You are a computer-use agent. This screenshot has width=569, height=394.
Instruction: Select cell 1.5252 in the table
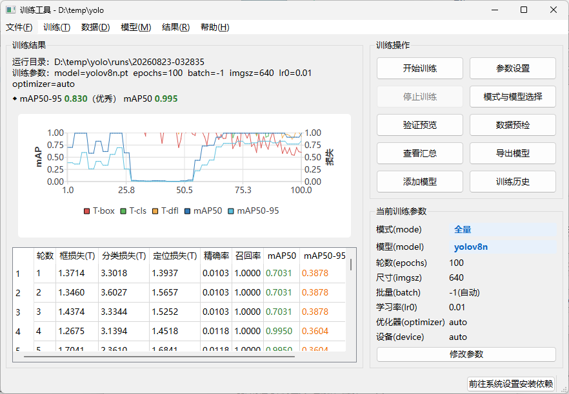(x=175, y=312)
